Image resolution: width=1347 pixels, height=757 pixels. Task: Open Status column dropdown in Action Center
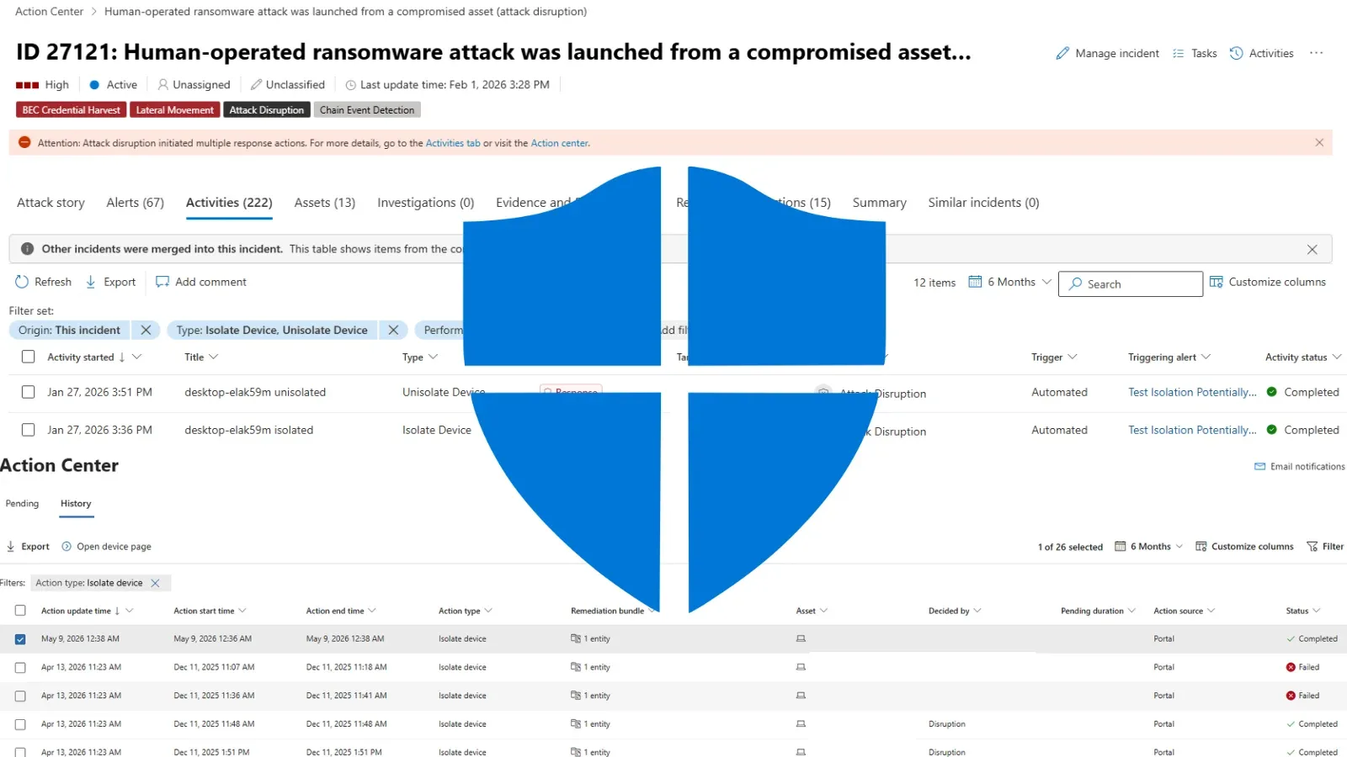click(1317, 611)
